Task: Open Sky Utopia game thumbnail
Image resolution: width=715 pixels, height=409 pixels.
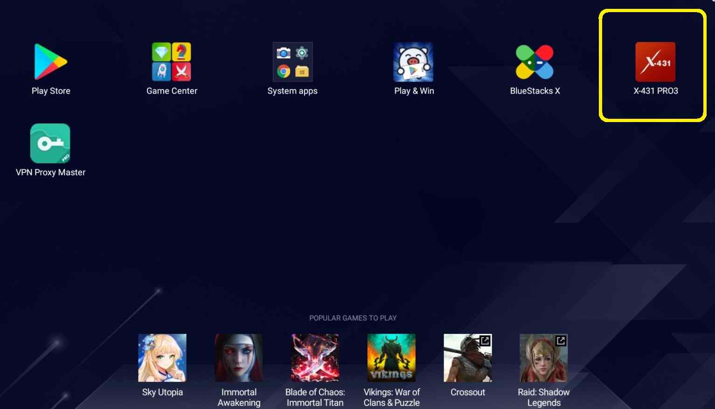Action: point(162,358)
